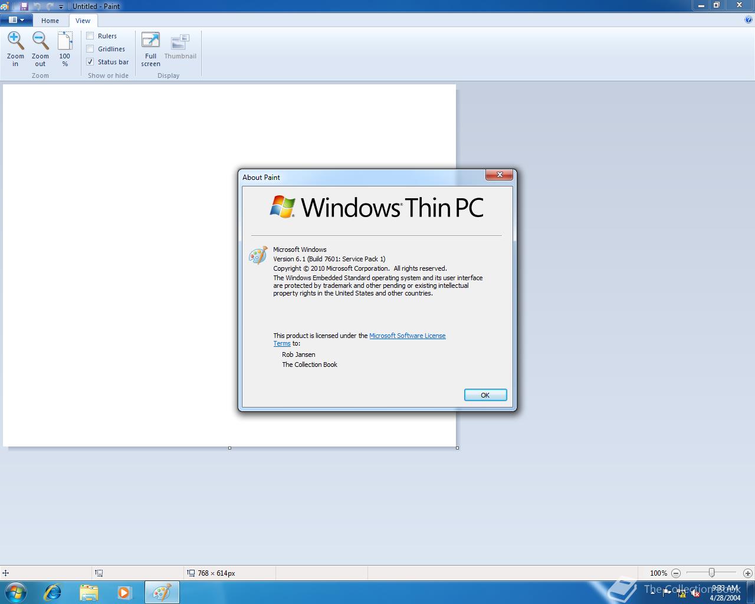
Task: Enable the Rulers checkbox
Action: [90, 36]
